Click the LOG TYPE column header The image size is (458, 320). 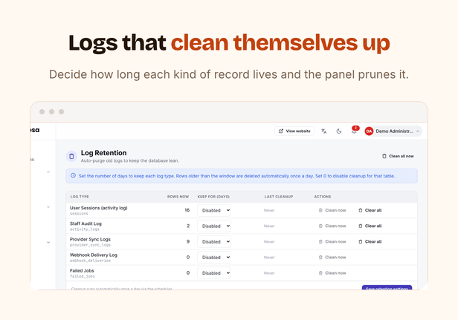point(80,197)
